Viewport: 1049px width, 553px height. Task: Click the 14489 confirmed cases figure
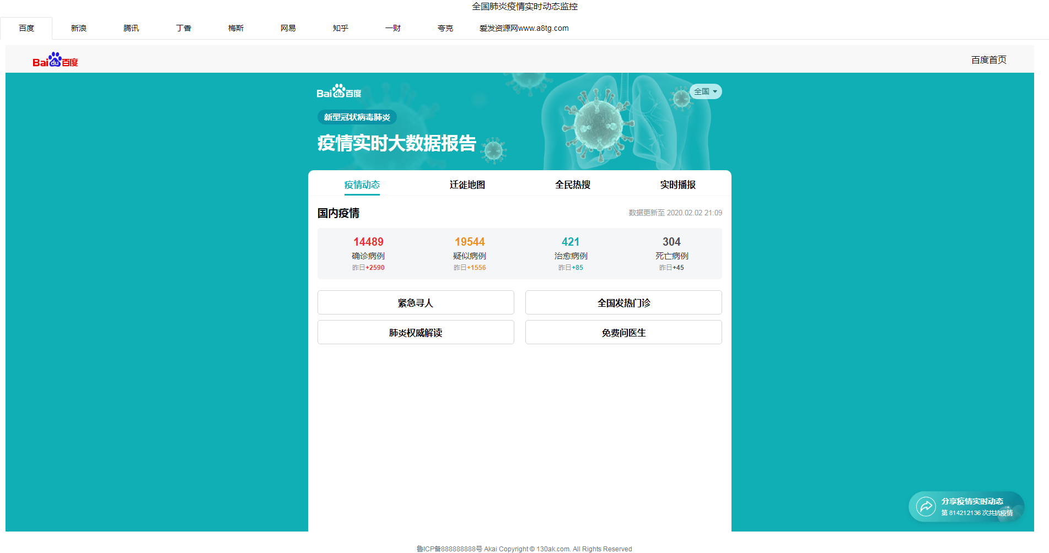tap(368, 242)
